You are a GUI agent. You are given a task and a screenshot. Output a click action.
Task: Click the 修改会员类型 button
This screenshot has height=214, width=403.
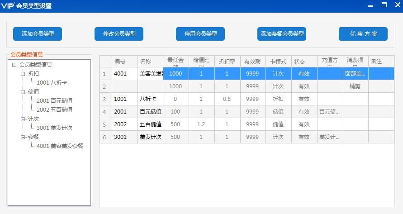click(x=119, y=34)
